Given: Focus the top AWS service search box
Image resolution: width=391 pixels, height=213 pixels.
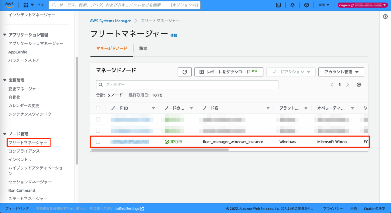Looking at the screenshot, I should [125, 5].
